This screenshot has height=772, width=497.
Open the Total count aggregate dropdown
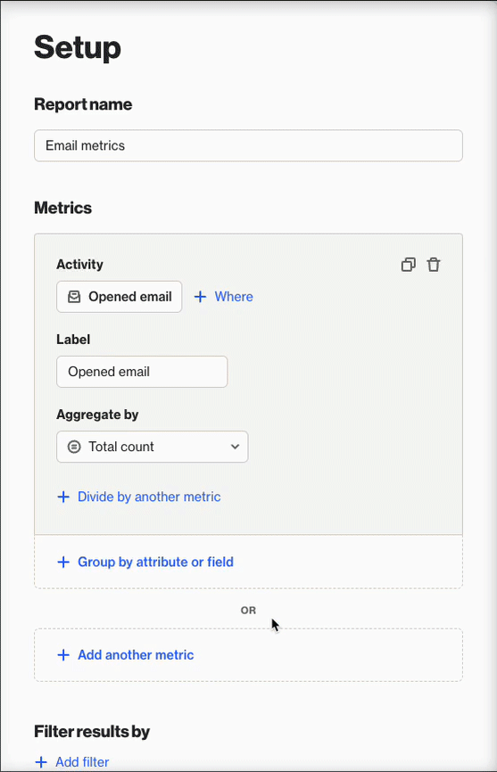coord(153,447)
